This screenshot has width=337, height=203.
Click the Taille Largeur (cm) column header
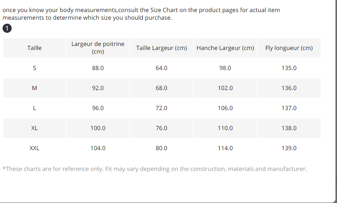click(161, 48)
